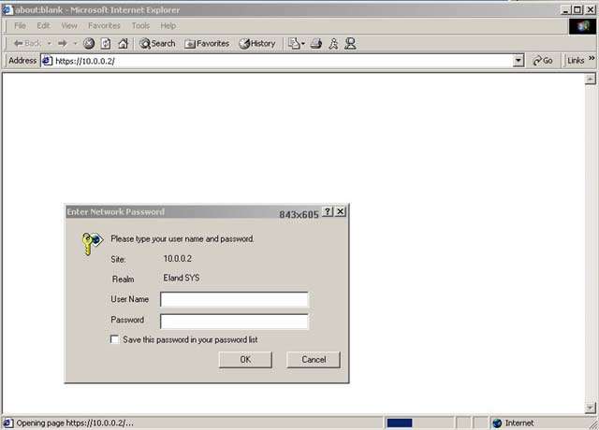Click the dialog's question mark help button
This screenshot has width=599, height=430.
tap(328, 211)
